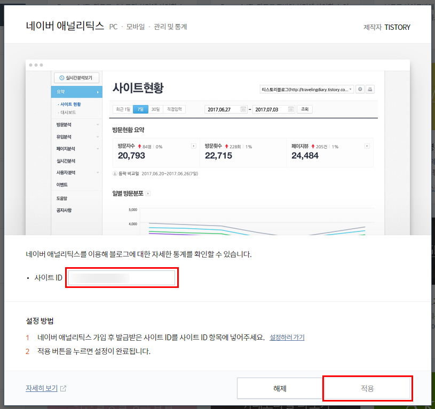Click the TISTORY creator label

(x=397, y=27)
